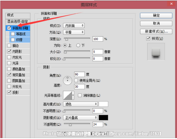
Task: Enable 使用全局光 checkbox
Action: 76,80
